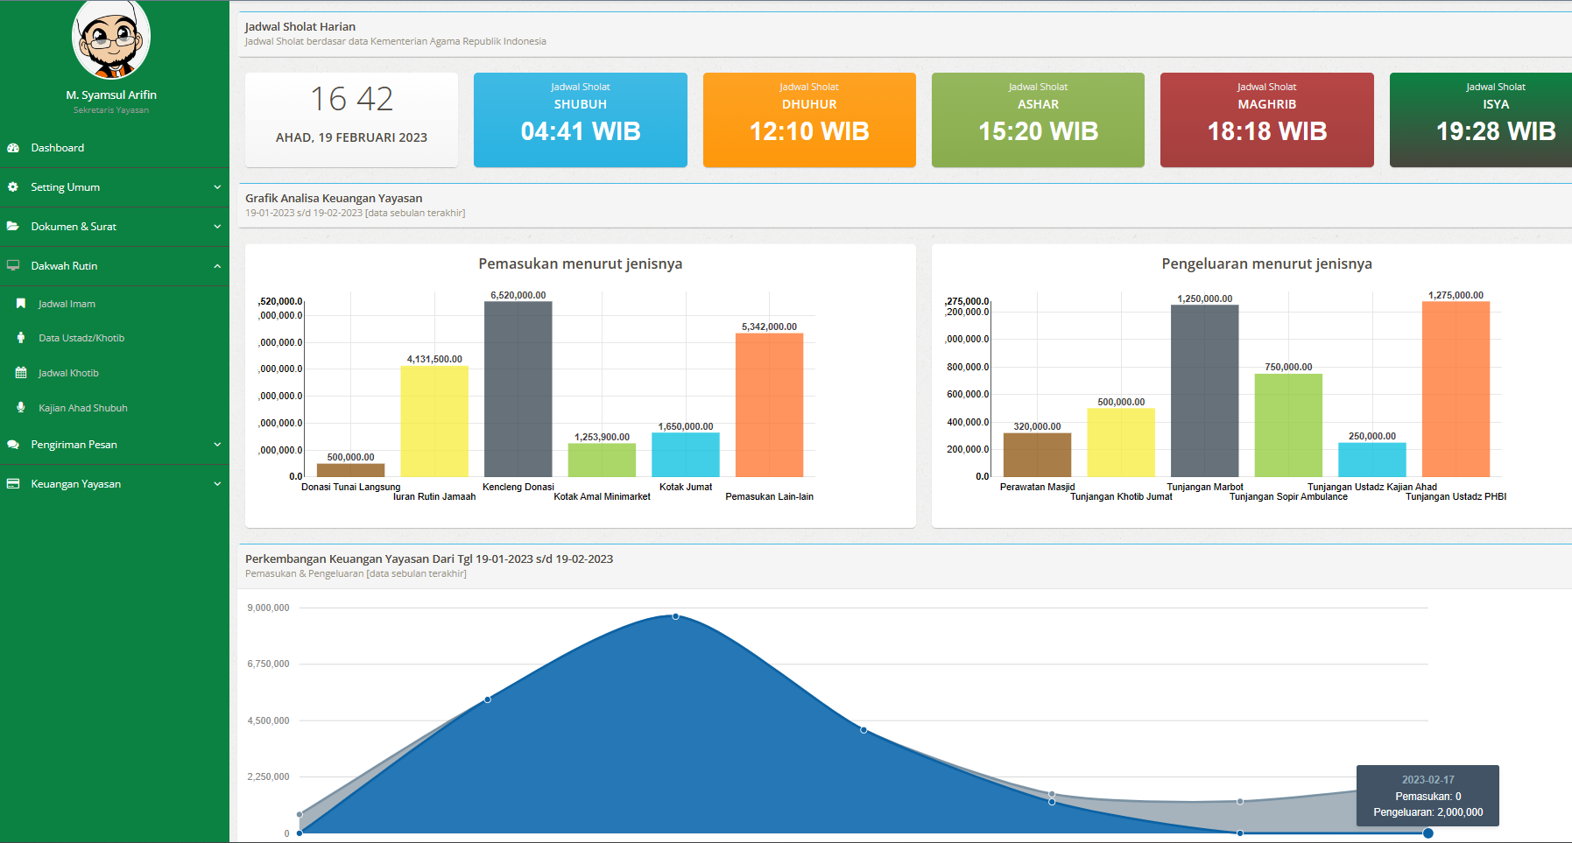Open the Dokumen & Surat menu

[74, 227]
